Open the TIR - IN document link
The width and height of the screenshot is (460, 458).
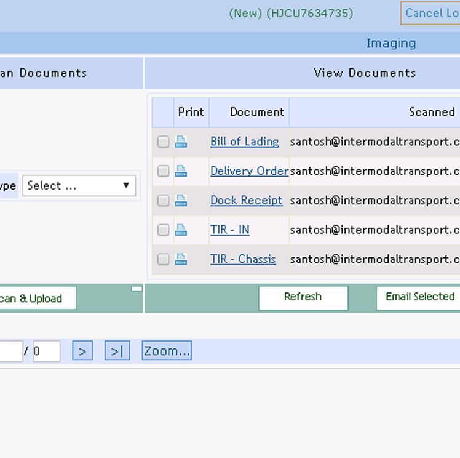(x=229, y=230)
